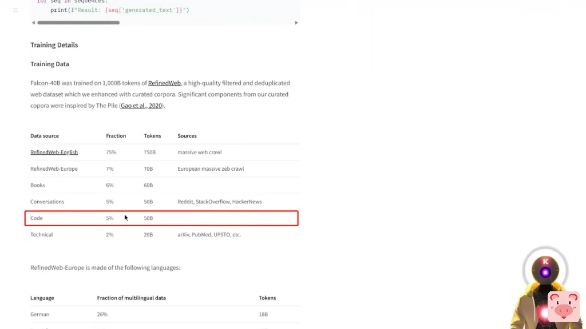Screen dimensions: 586x329
Task: Select the Technical row label
Action: point(42,235)
